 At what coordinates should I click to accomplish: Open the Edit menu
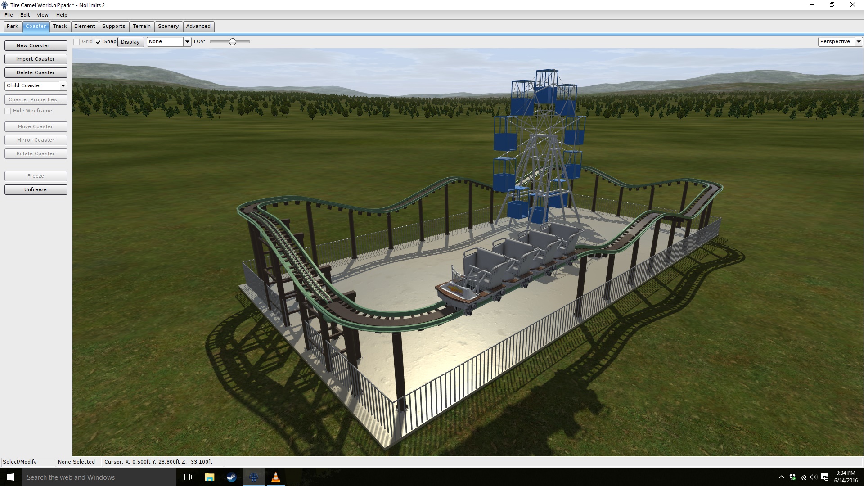click(x=25, y=15)
